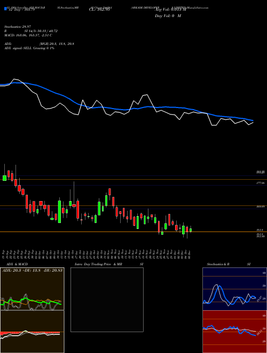Open the empty intraday trading price panel

[107, 300]
